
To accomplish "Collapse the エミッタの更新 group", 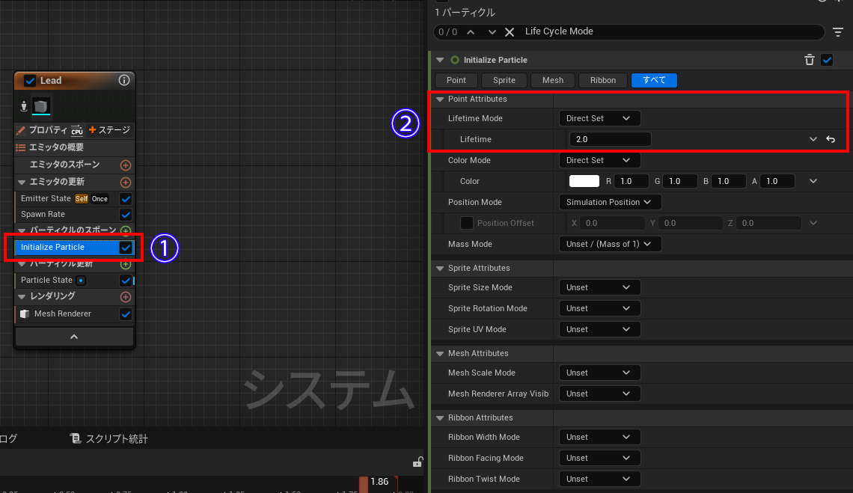I will [x=22, y=183].
